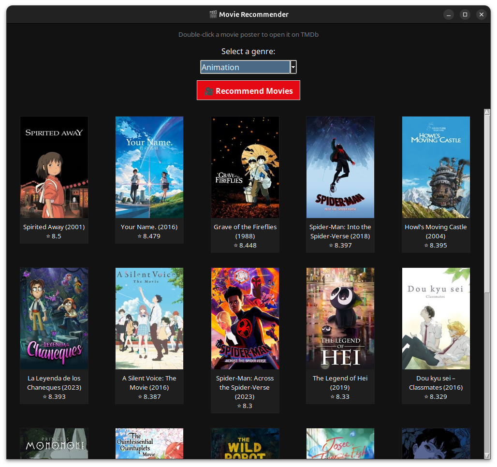Click 'A Silent Voice: The Movie (2016)' title
Image resolution: width=497 pixels, height=467 pixels.
click(x=149, y=383)
